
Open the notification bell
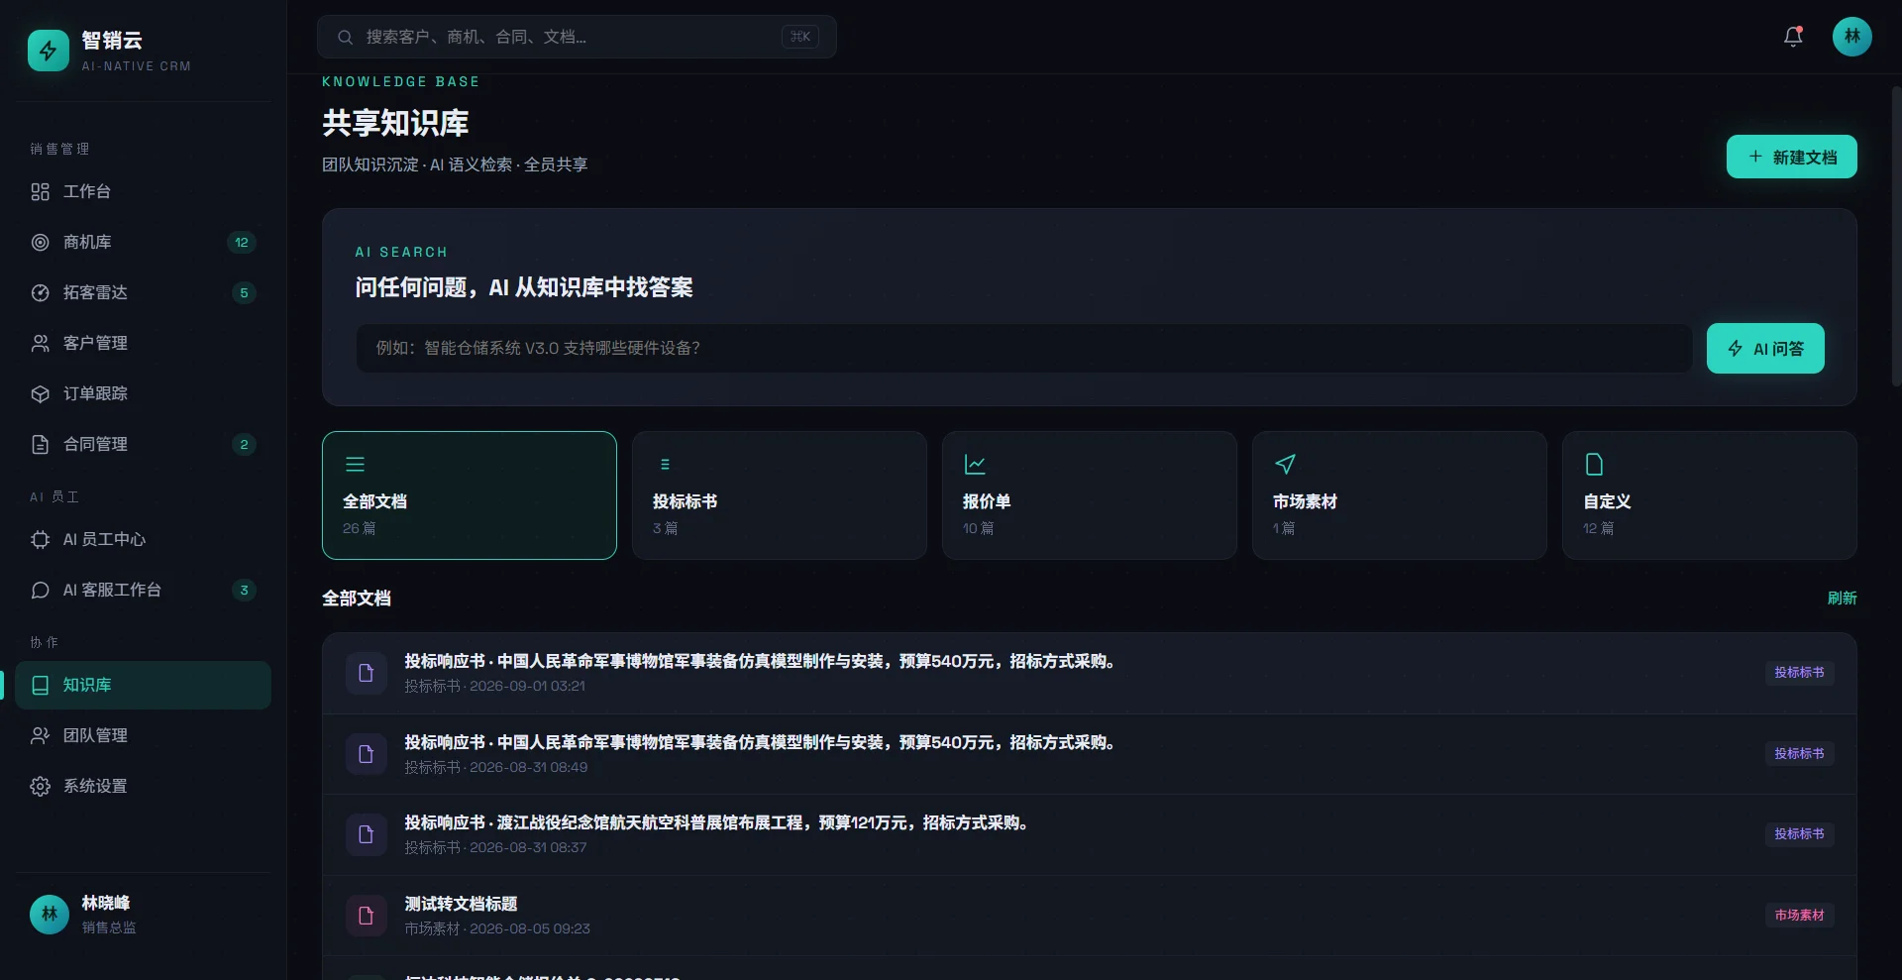(x=1793, y=37)
